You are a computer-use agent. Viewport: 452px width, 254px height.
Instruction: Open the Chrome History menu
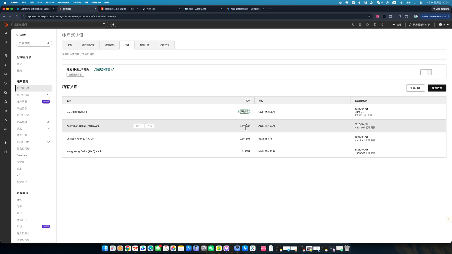50,3
